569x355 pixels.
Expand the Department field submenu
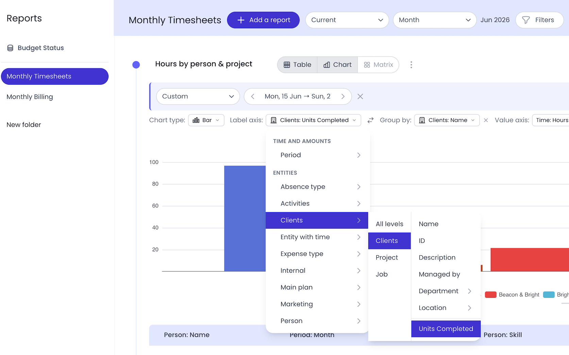pyautogui.click(x=446, y=291)
